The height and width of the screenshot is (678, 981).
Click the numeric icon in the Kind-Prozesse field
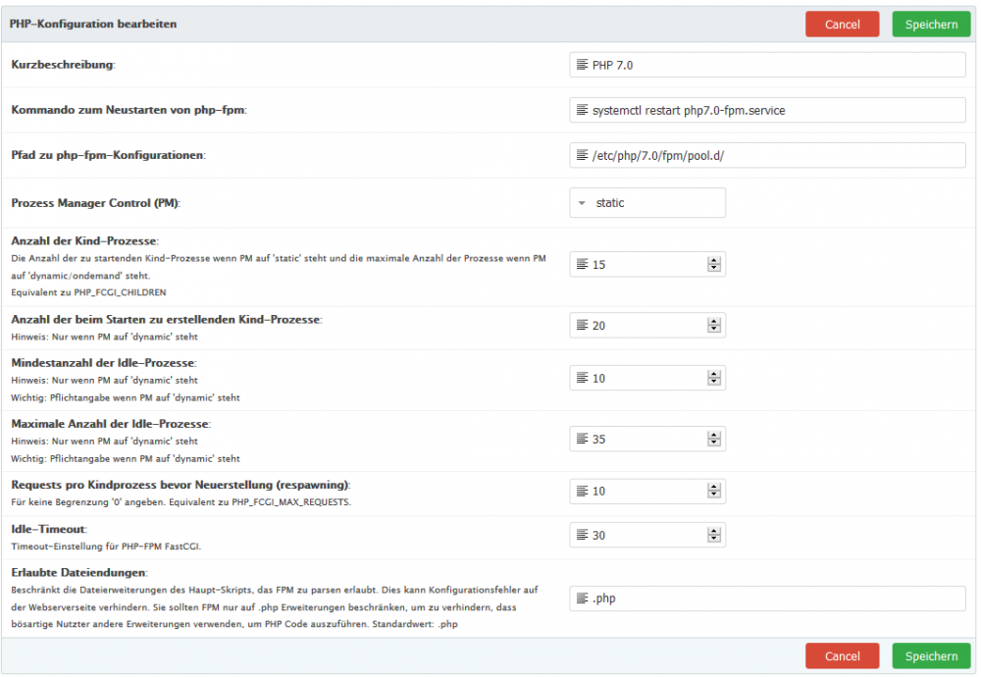coord(581,264)
